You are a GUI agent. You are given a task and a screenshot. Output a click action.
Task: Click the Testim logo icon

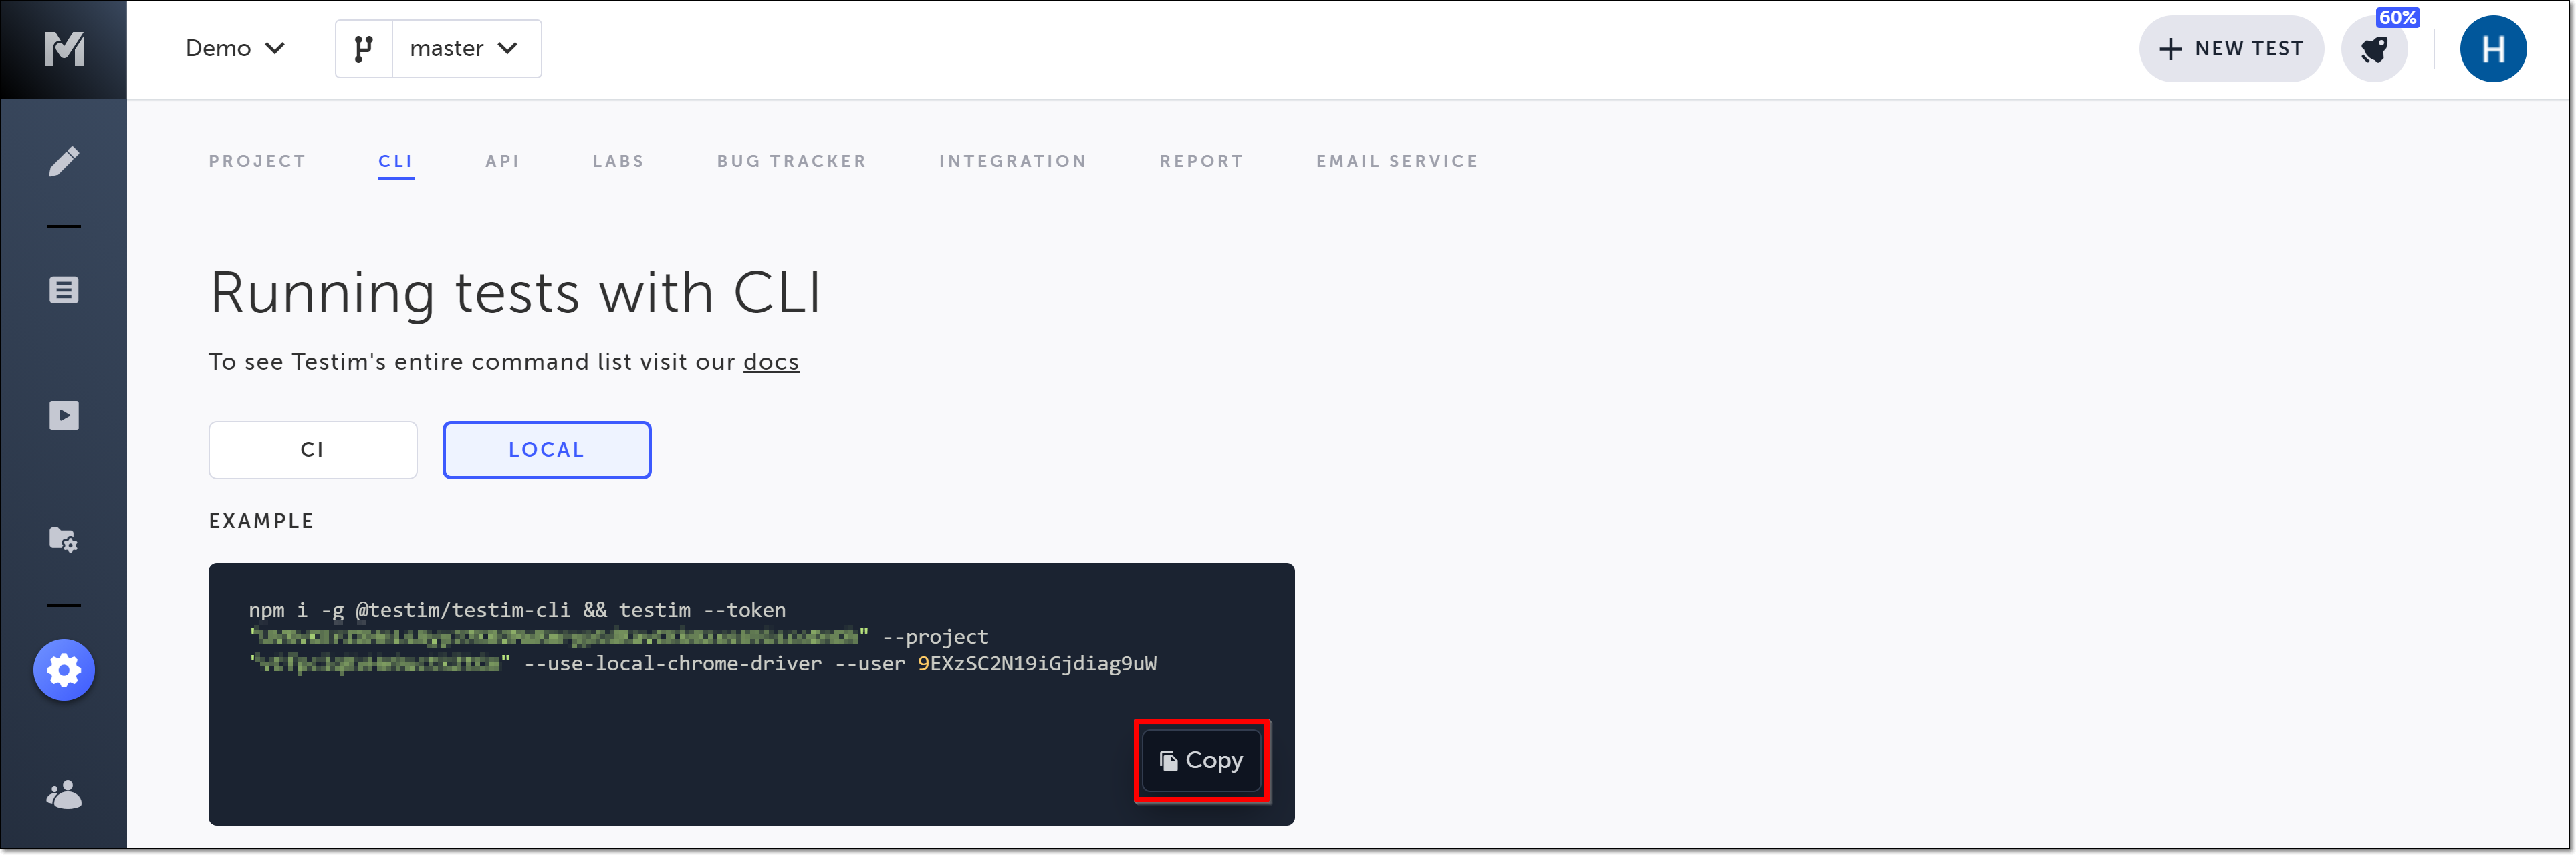click(x=63, y=48)
